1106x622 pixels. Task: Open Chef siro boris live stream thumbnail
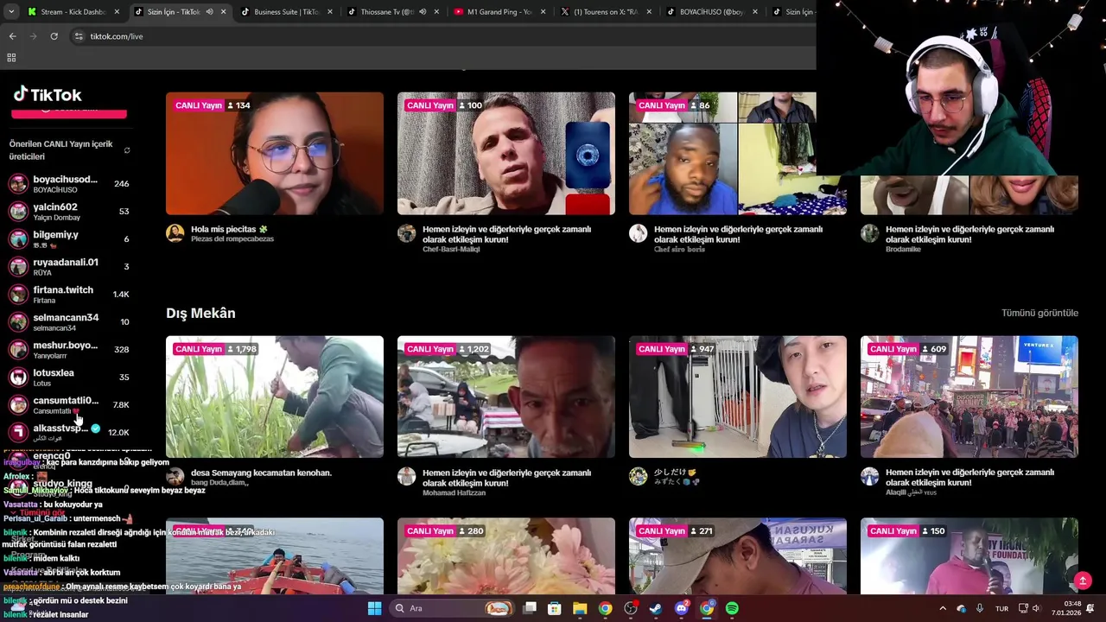click(x=738, y=154)
